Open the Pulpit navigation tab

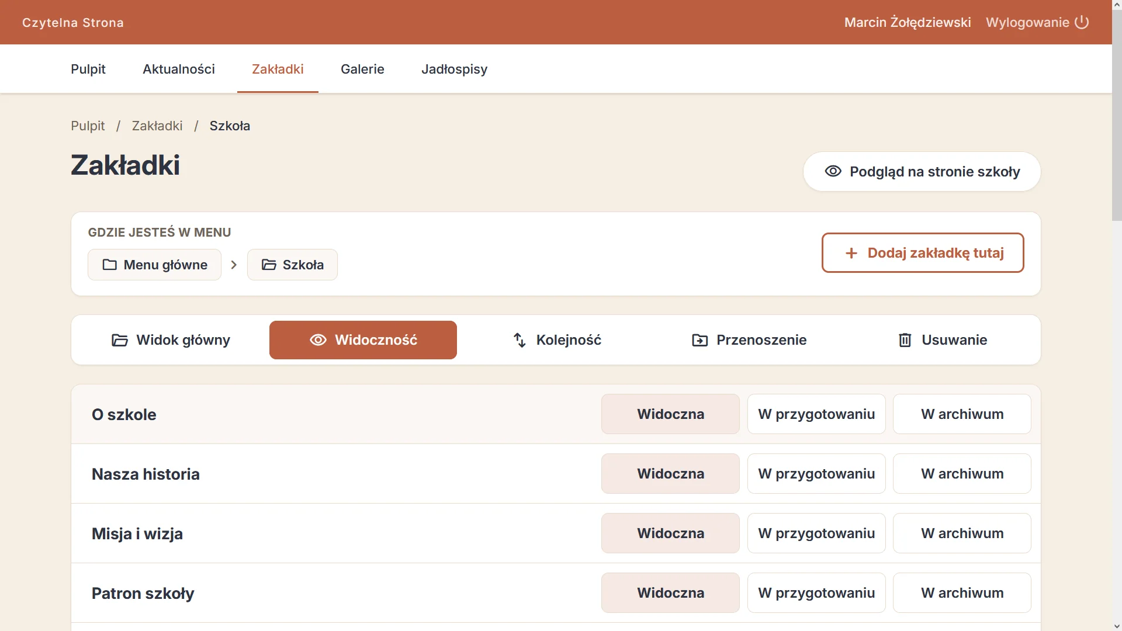coord(88,69)
